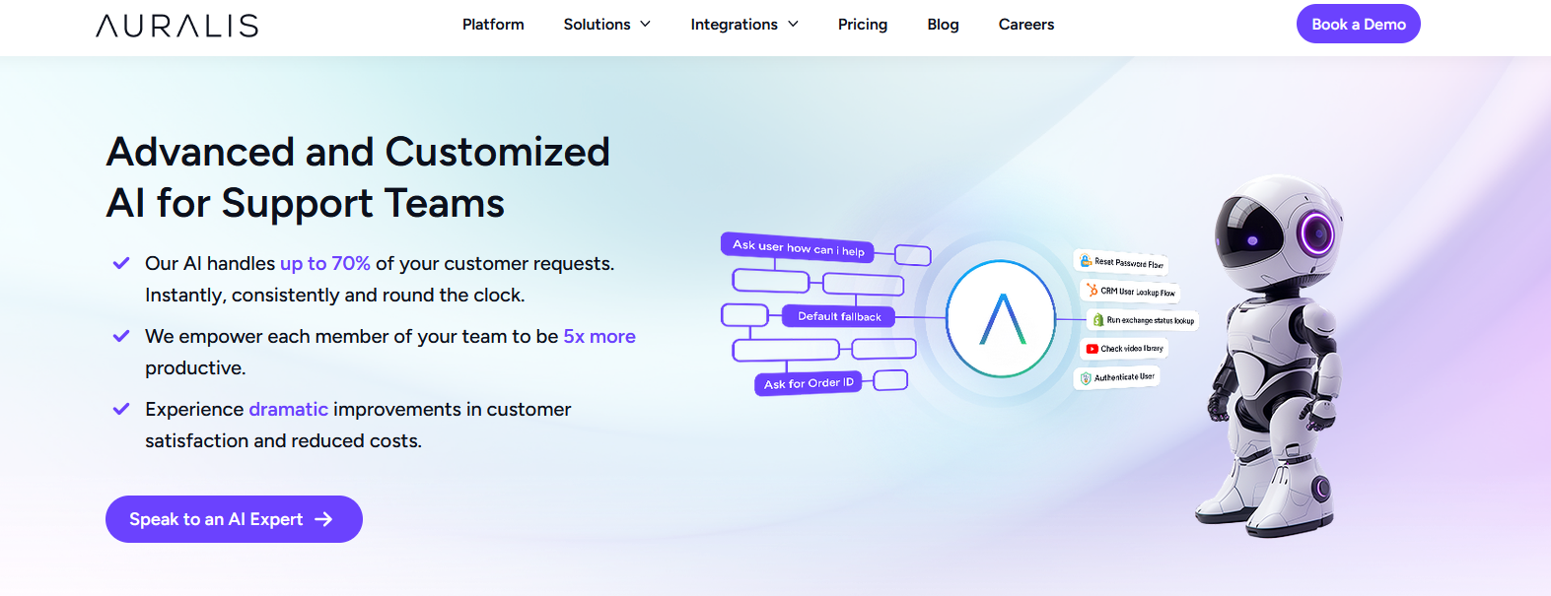Click the shield Authenticate User icon
This screenshot has height=596, width=1551.
point(1086,378)
